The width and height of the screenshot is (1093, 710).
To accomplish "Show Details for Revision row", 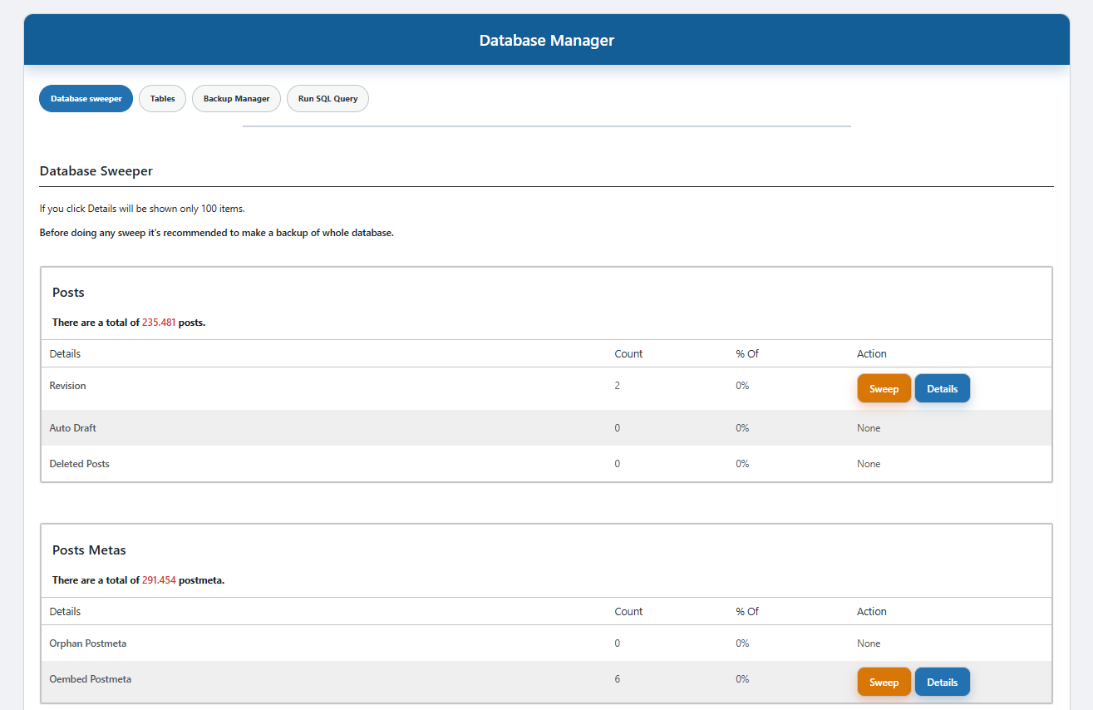I will [x=942, y=388].
